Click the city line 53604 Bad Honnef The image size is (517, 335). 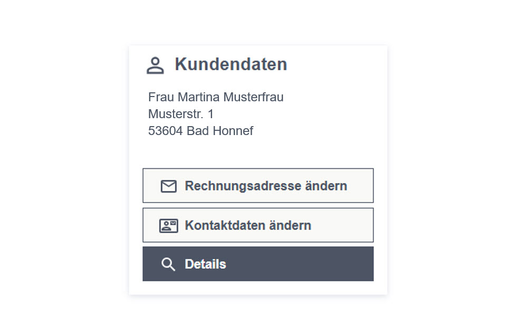pos(200,131)
